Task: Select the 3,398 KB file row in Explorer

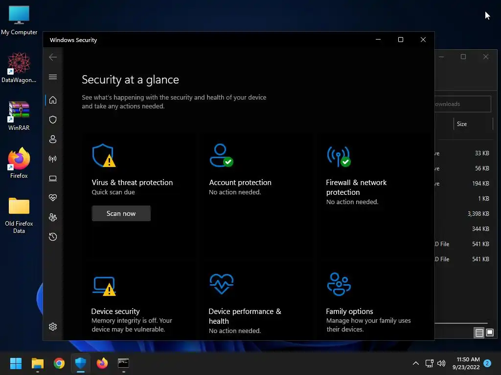Action: click(464, 214)
